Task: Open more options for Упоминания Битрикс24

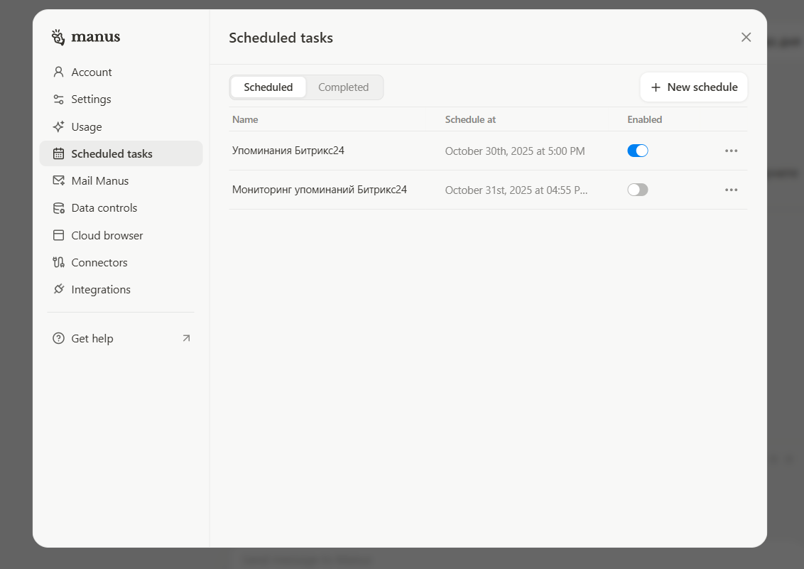Action: 731,151
